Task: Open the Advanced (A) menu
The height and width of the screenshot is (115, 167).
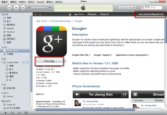Action: click(50, 2)
